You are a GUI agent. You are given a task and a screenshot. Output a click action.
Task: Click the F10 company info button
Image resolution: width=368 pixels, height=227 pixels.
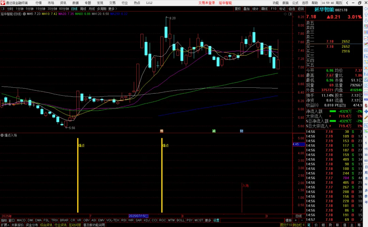click(274, 9)
